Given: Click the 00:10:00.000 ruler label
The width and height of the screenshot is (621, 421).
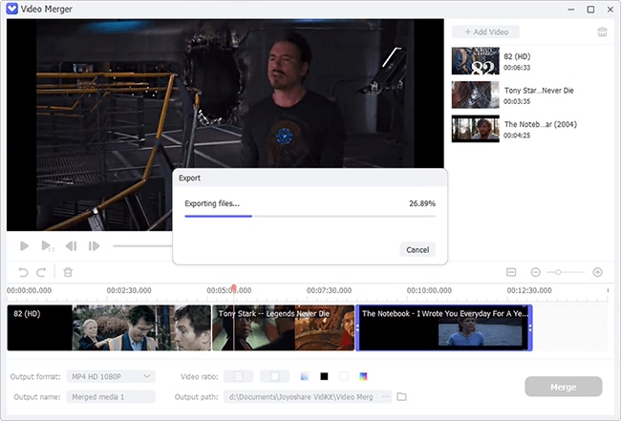Looking at the screenshot, I should [x=429, y=290].
